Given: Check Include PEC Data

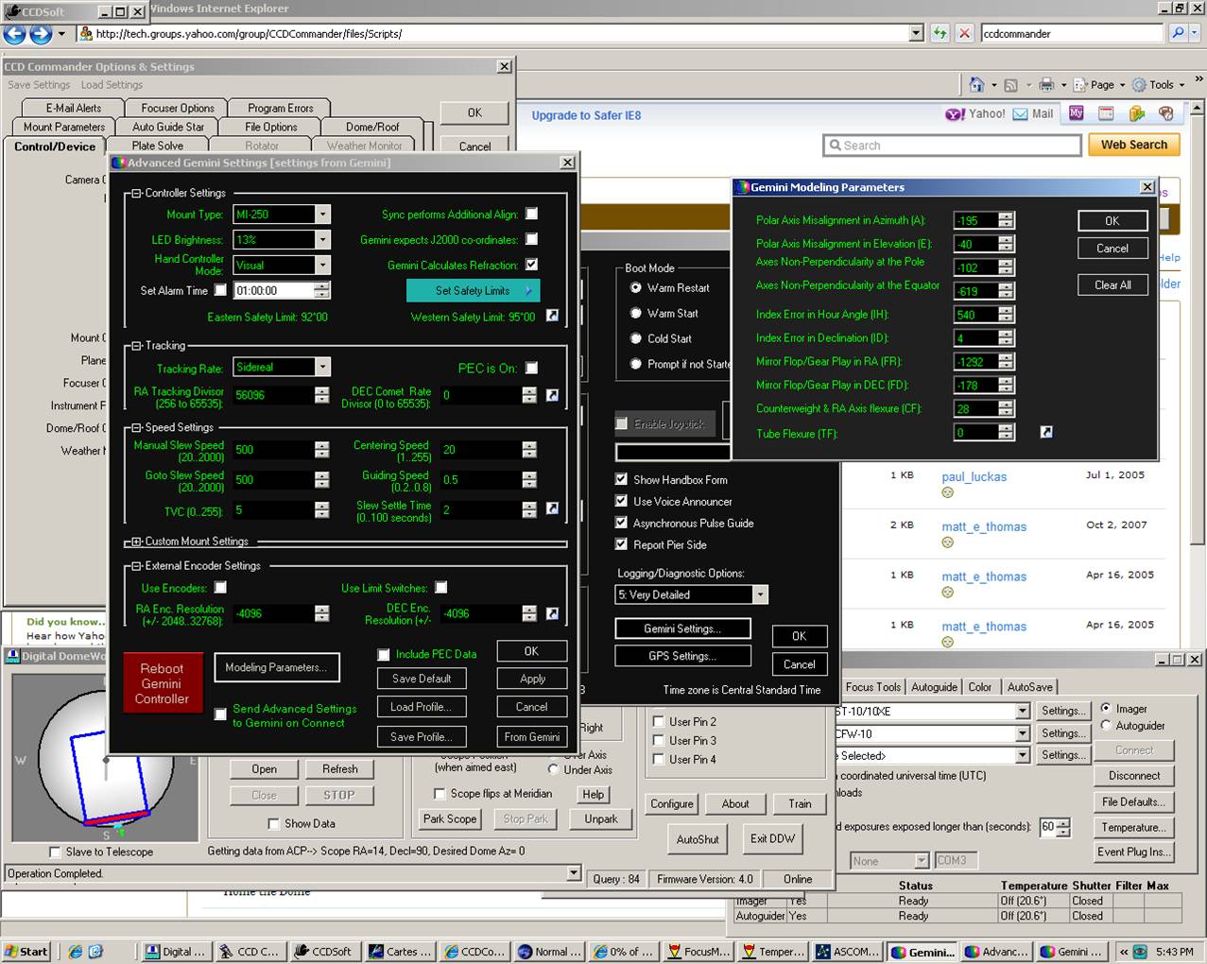Looking at the screenshot, I should 384,654.
